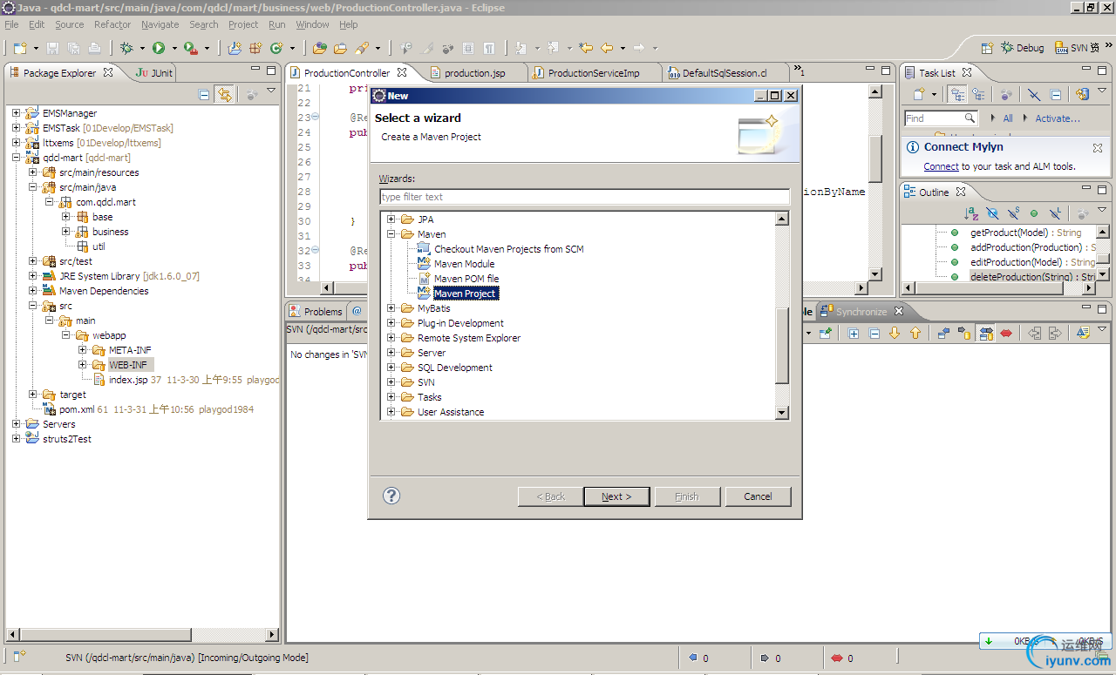Toggle Scheduled view in Task List
1116x675 pixels.
point(978,94)
